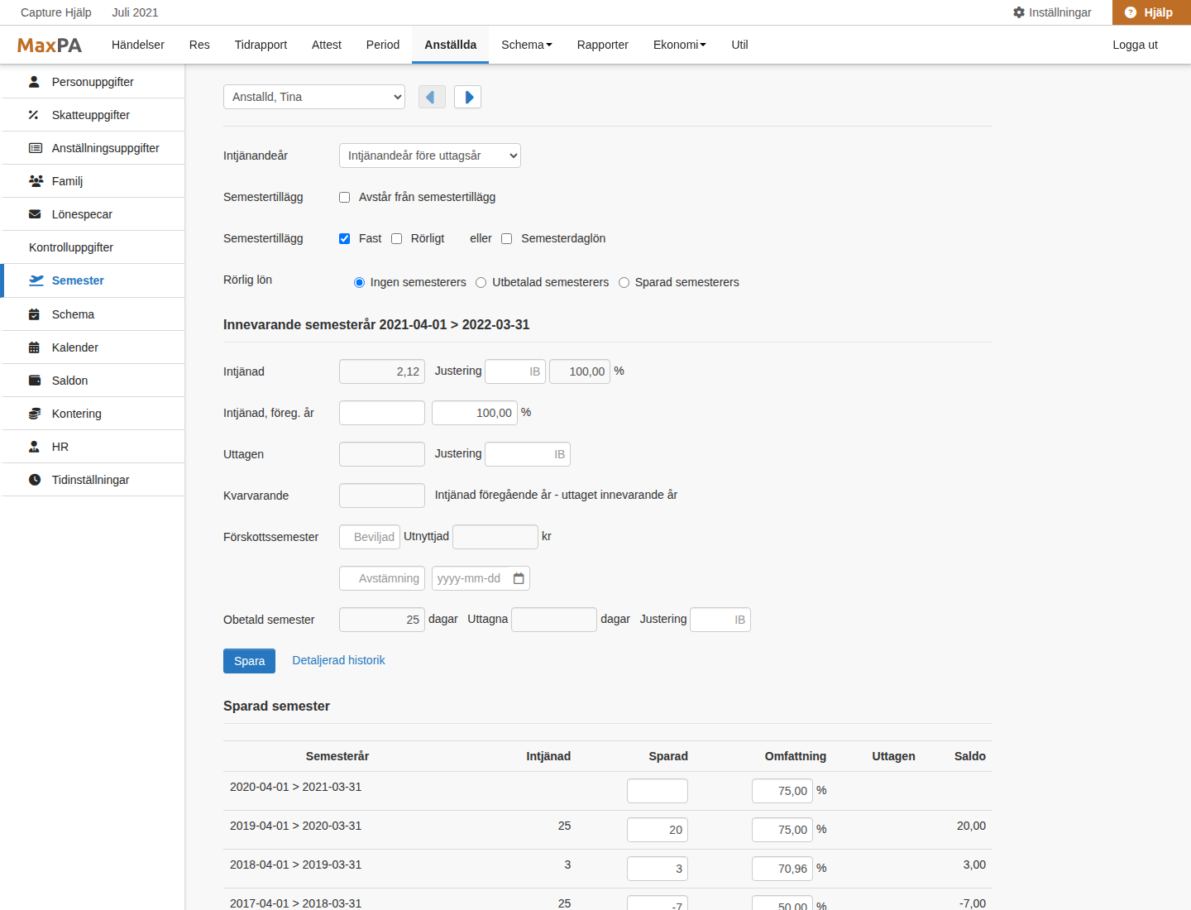This screenshot has width=1191, height=910.
Task: Open the Detaljerad historik link
Action: pyautogui.click(x=338, y=660)
